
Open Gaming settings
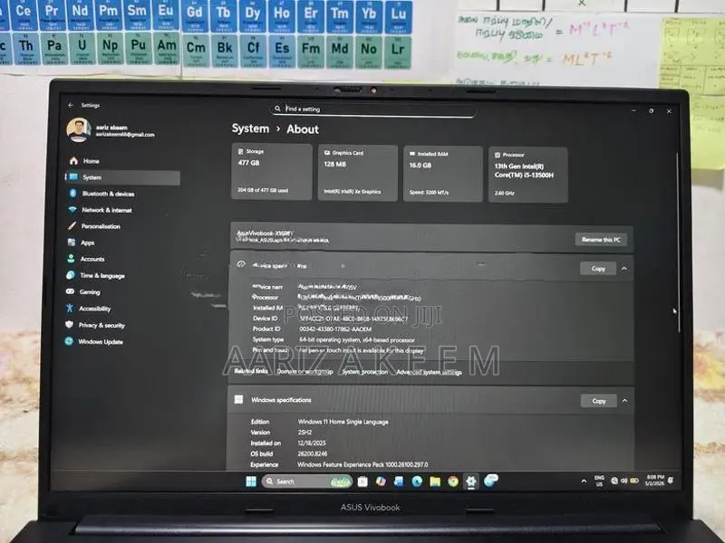(83, 291)
